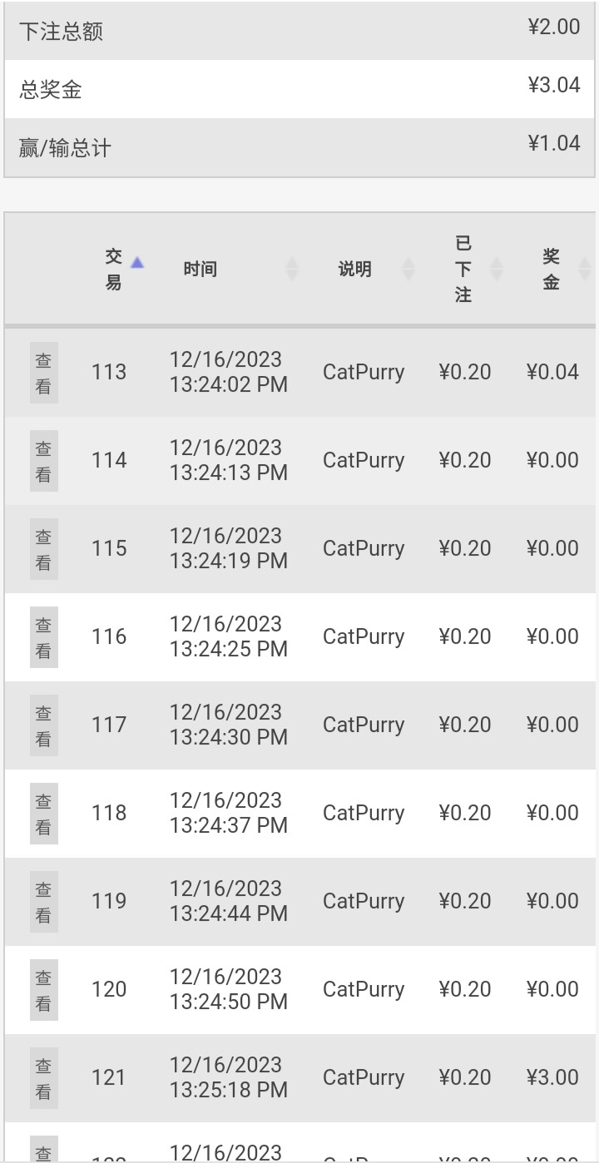Sort table by 说明 column arrows
599x1163 pixels.
tap(408, 269)
